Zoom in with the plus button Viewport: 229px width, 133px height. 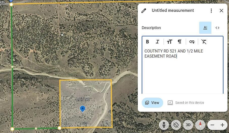click(x=222, y=125)
